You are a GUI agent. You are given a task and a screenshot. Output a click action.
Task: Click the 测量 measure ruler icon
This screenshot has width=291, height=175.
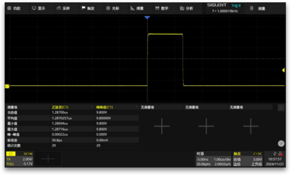133,8
